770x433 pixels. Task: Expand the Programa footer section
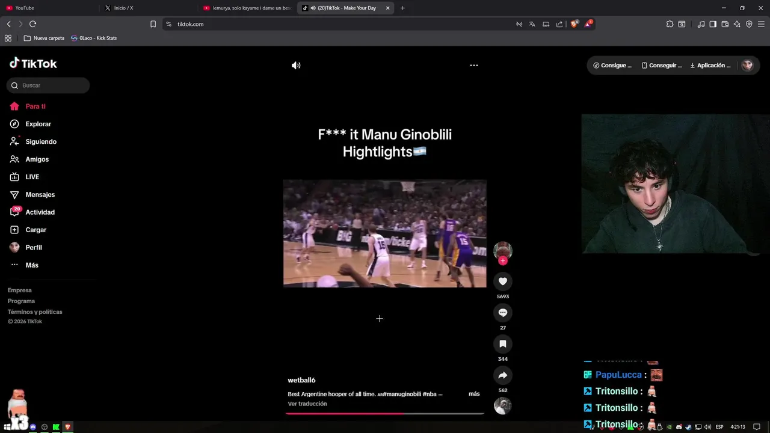[x=21, y=301]
